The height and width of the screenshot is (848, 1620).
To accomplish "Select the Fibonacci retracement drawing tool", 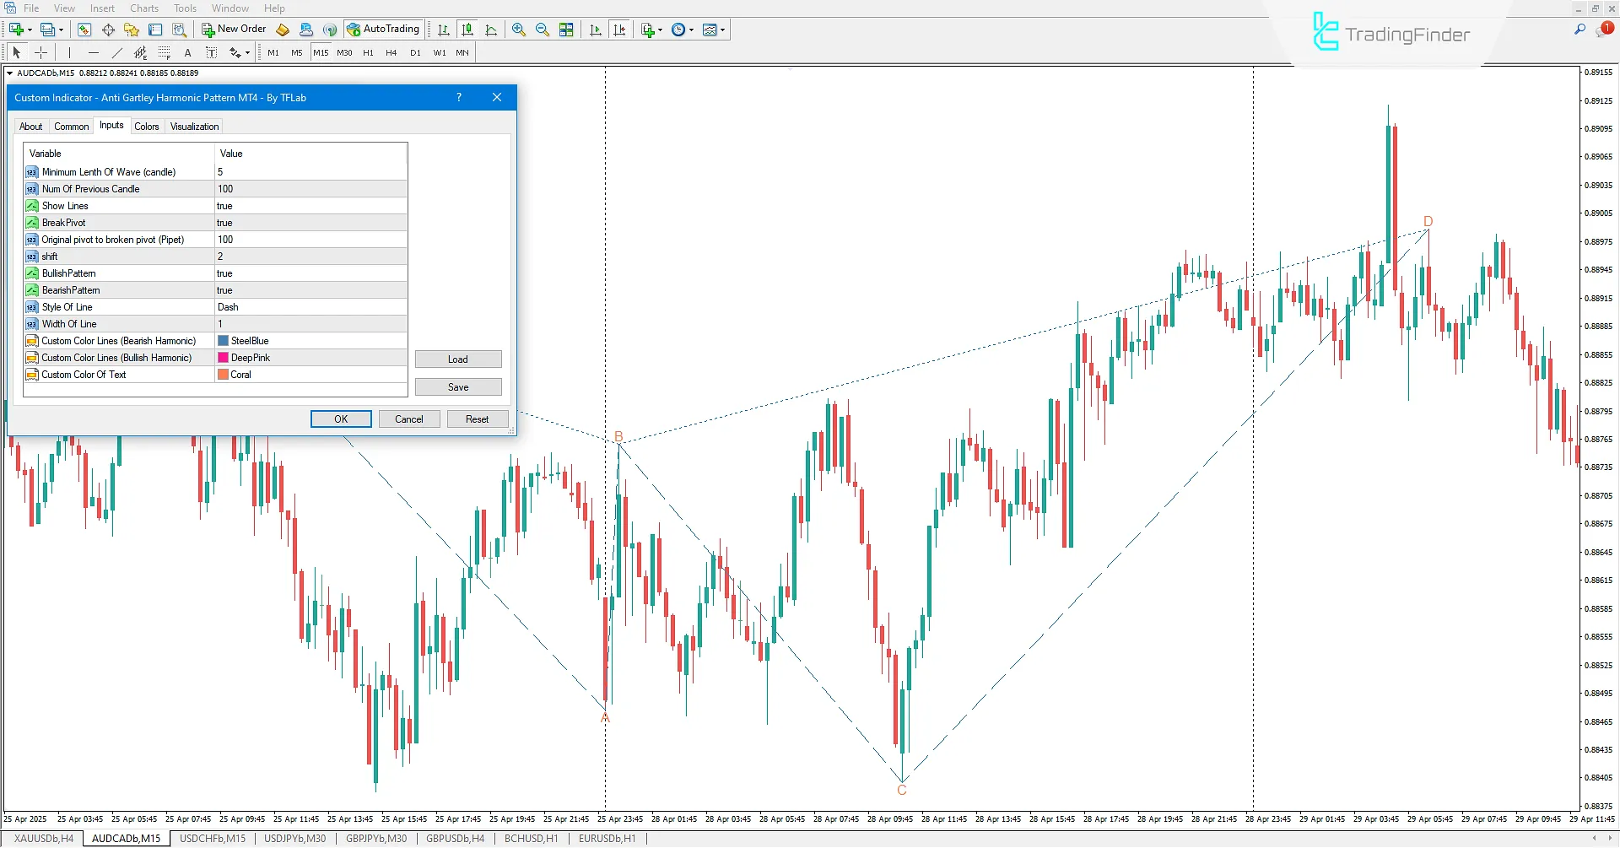I will point(165,52).
